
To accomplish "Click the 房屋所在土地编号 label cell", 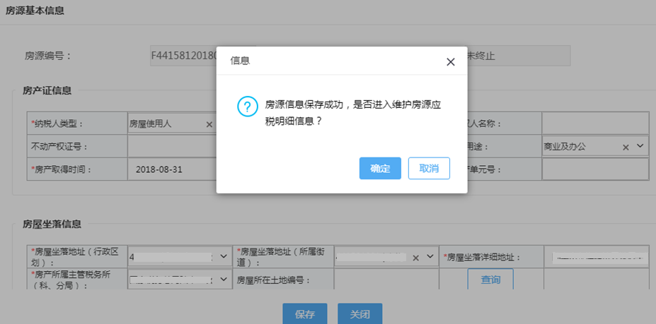I will 283,280.
